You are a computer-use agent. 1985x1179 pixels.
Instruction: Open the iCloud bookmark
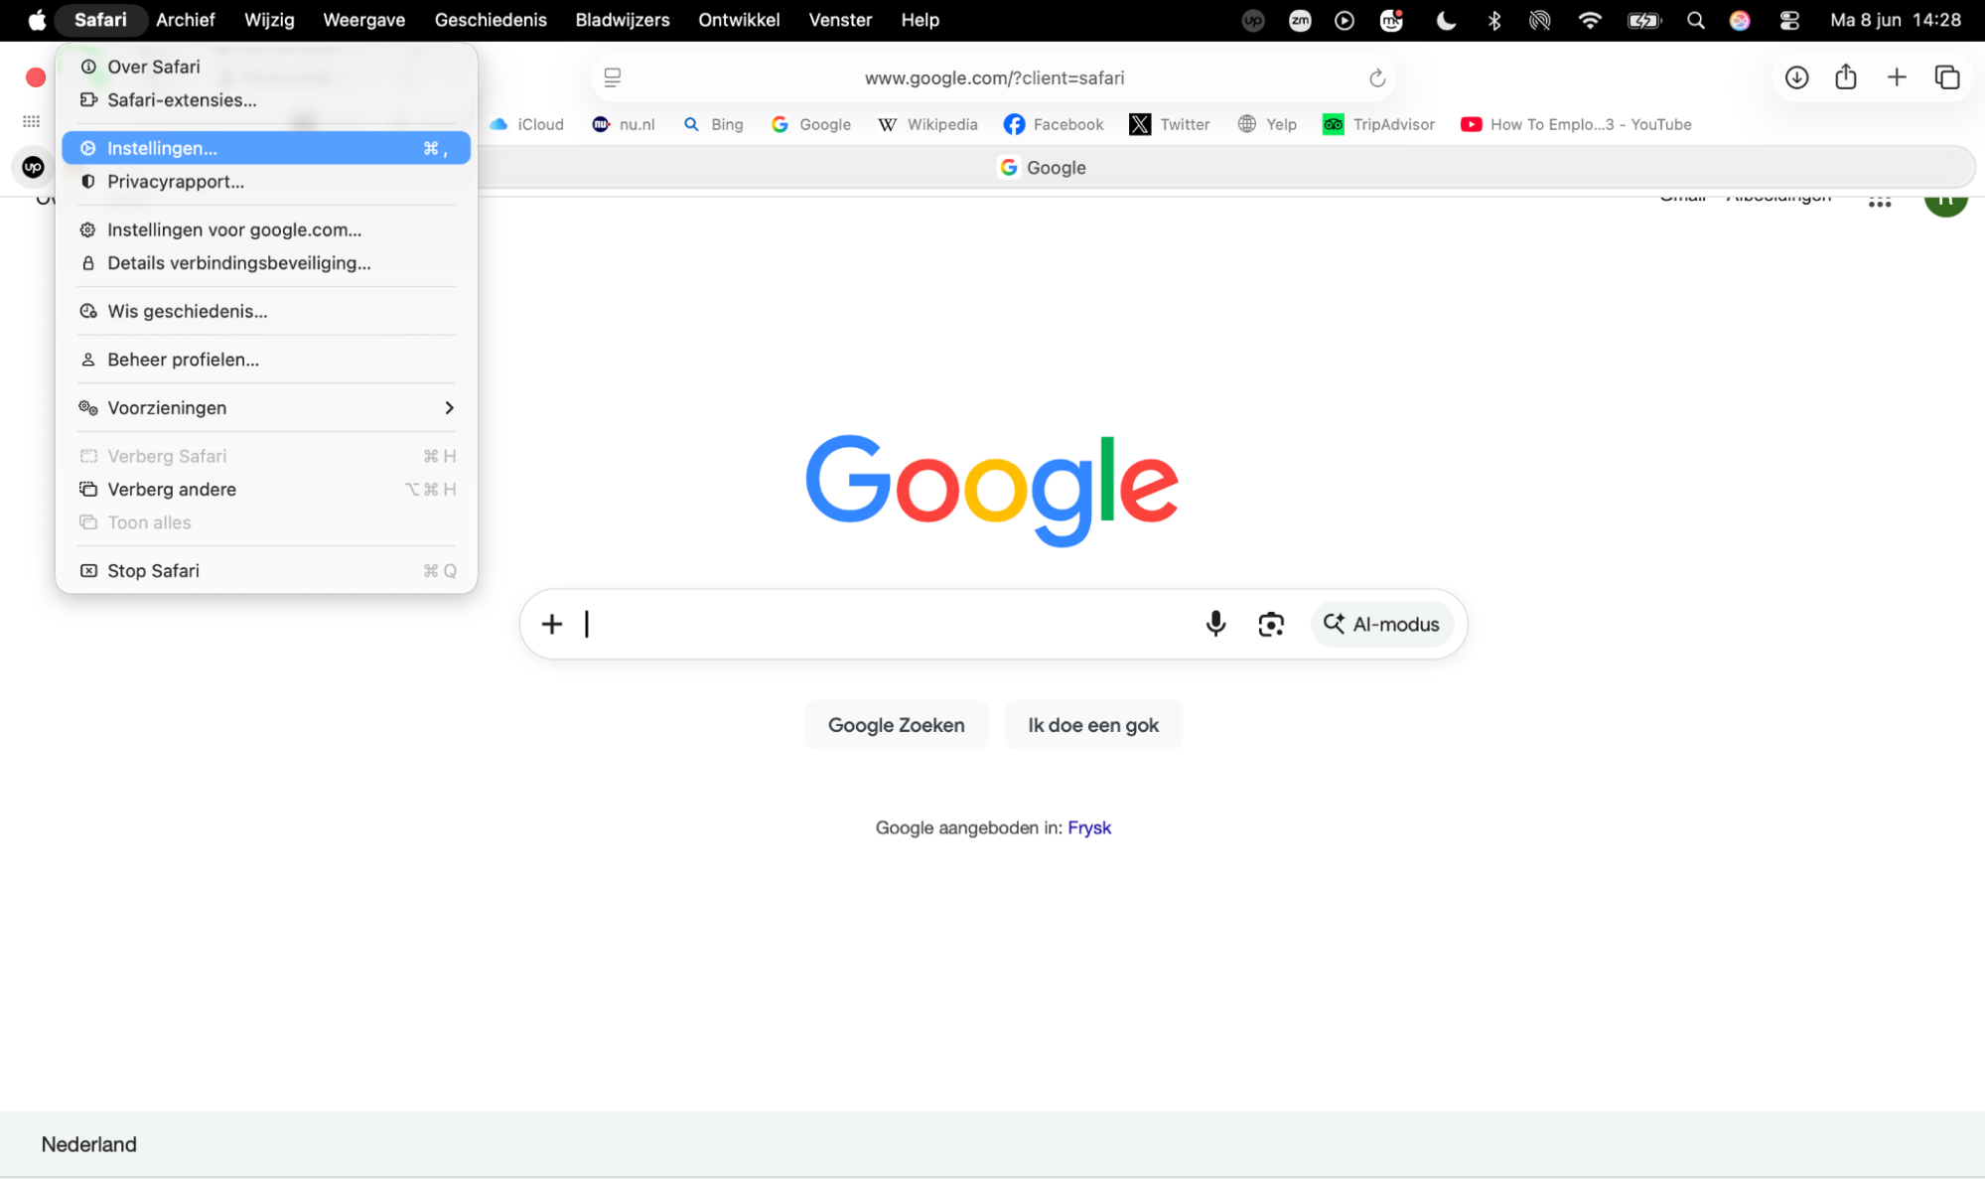pyautogui.click(x=527, y=124)
